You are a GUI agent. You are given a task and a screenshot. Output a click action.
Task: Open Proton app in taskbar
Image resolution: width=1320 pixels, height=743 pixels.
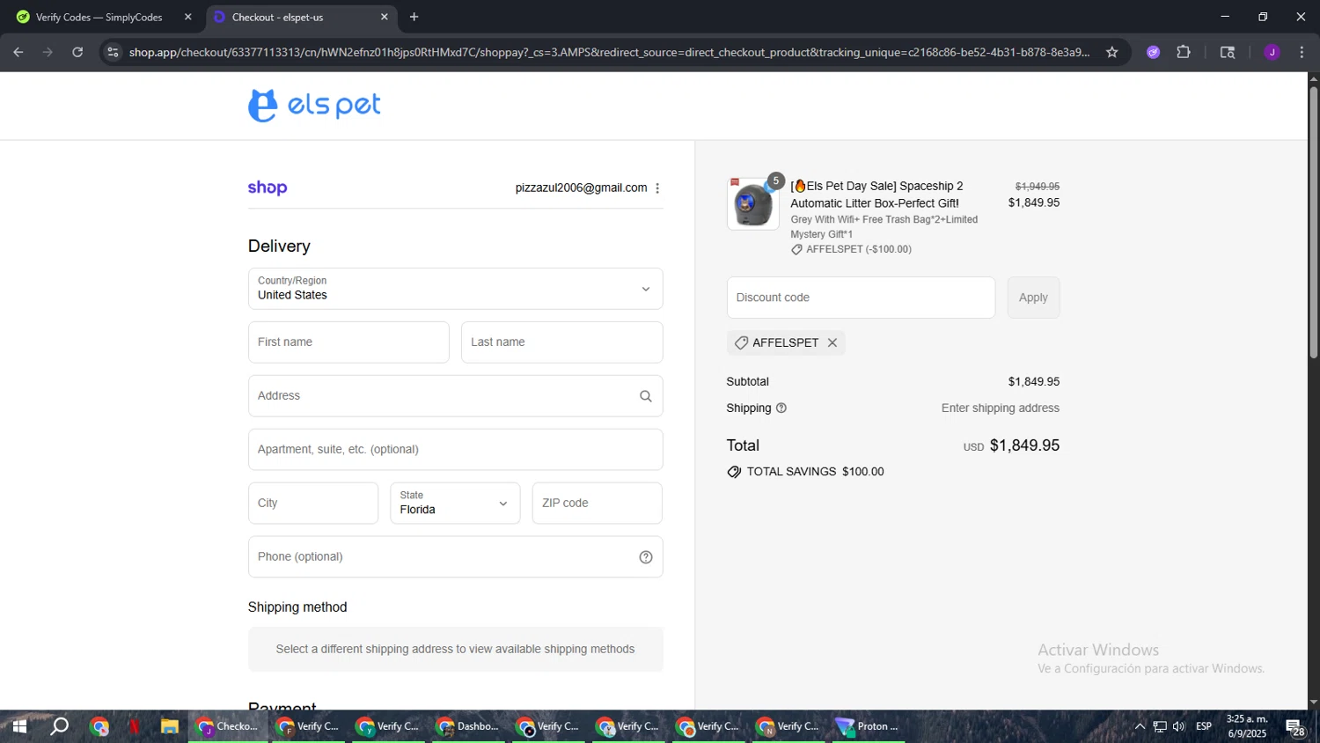(868, 726)
